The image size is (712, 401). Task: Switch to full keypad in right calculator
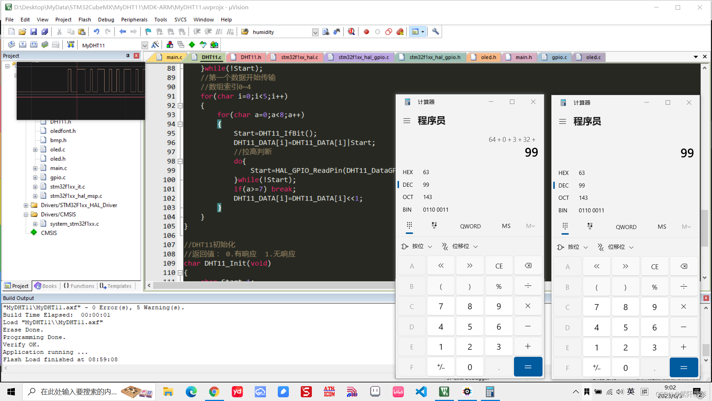[x=565, y=226]
